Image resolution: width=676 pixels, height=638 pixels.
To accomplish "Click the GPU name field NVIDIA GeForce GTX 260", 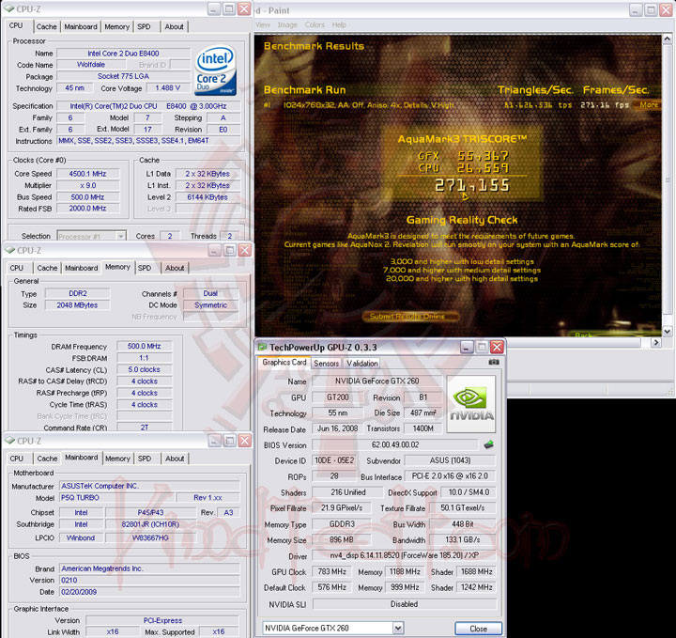I will [376, 381].
